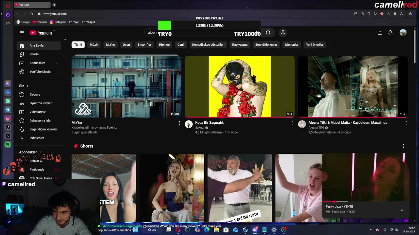Open options menu for Mix'im card

point(179,123)
